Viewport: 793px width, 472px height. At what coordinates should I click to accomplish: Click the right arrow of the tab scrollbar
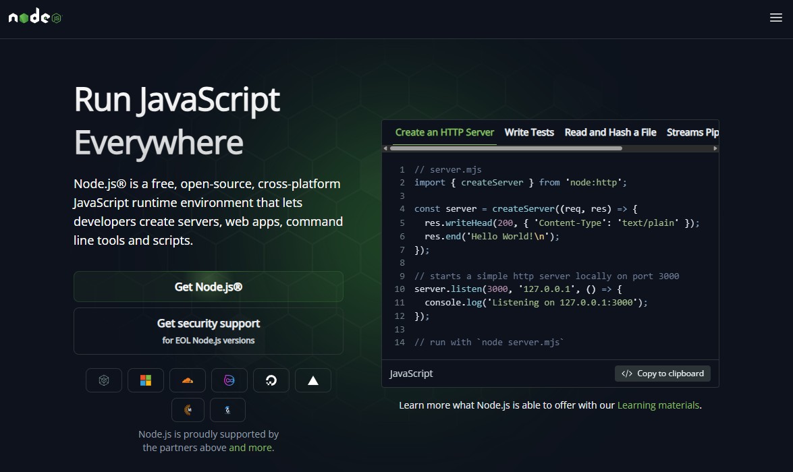point(715,148)
